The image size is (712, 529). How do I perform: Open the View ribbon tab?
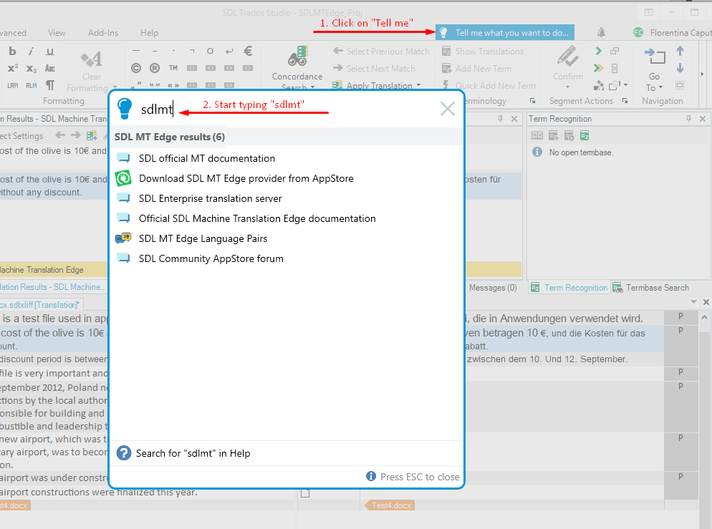point(57,33)
